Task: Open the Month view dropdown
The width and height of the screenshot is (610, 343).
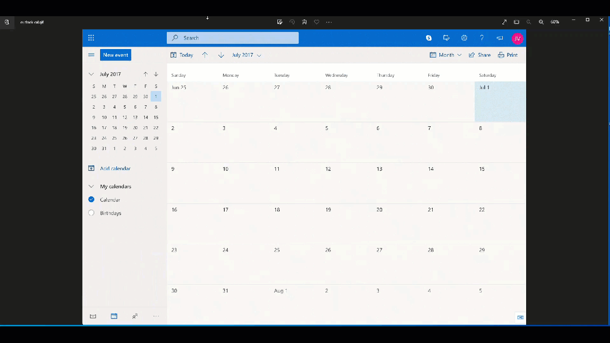Action: pos(446,55)
